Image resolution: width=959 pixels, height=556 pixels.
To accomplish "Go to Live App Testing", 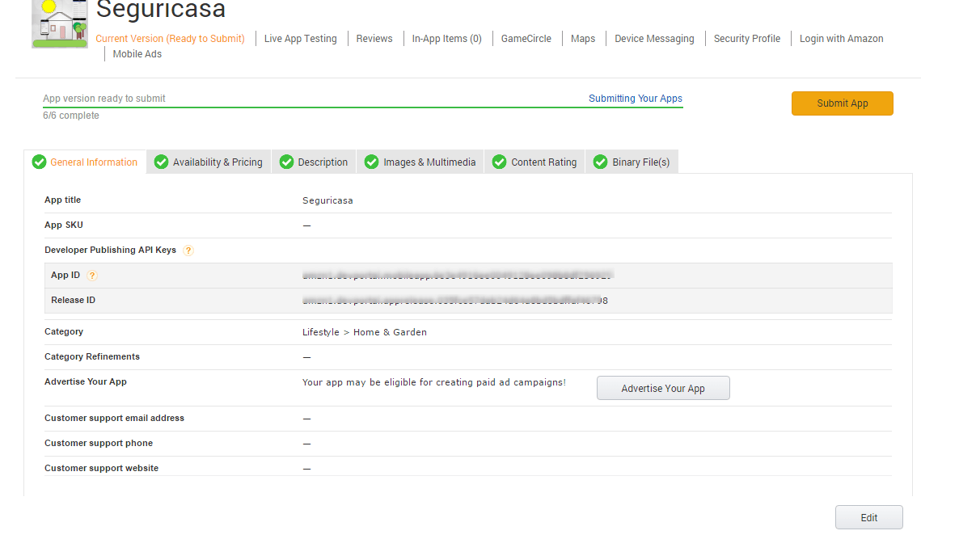I will (300, 39).
